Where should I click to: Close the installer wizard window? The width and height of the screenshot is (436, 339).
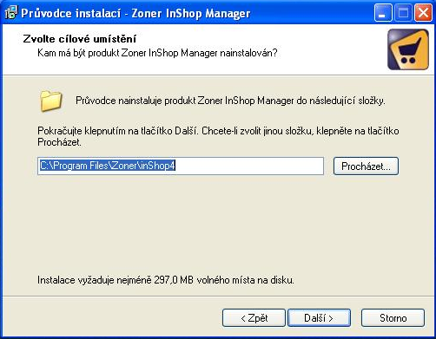[x=423, y=13]
